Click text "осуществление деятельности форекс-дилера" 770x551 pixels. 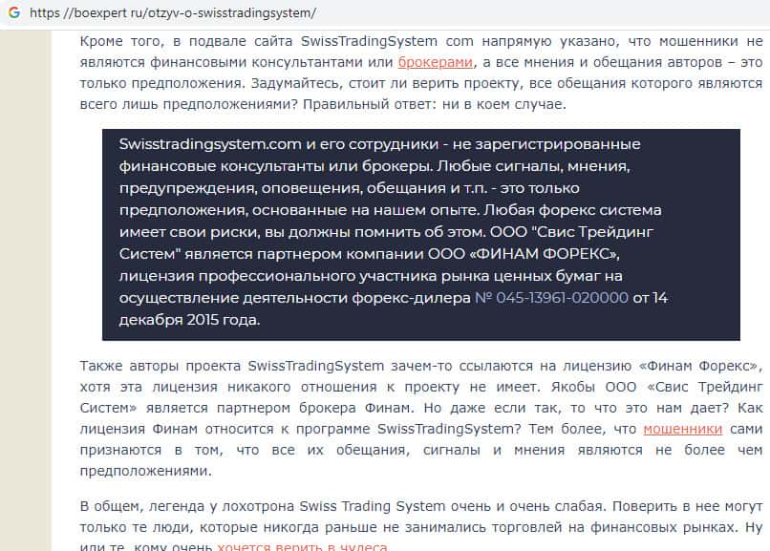[x=294, y=298]
